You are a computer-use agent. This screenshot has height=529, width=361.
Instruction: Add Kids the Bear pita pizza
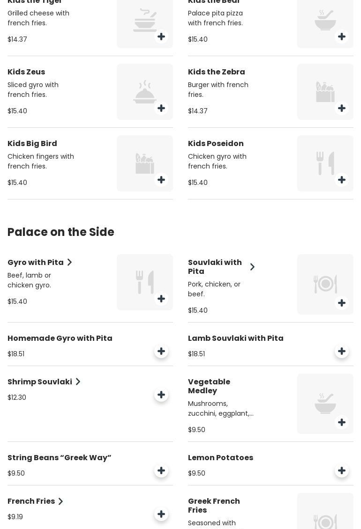click(342, 37)
